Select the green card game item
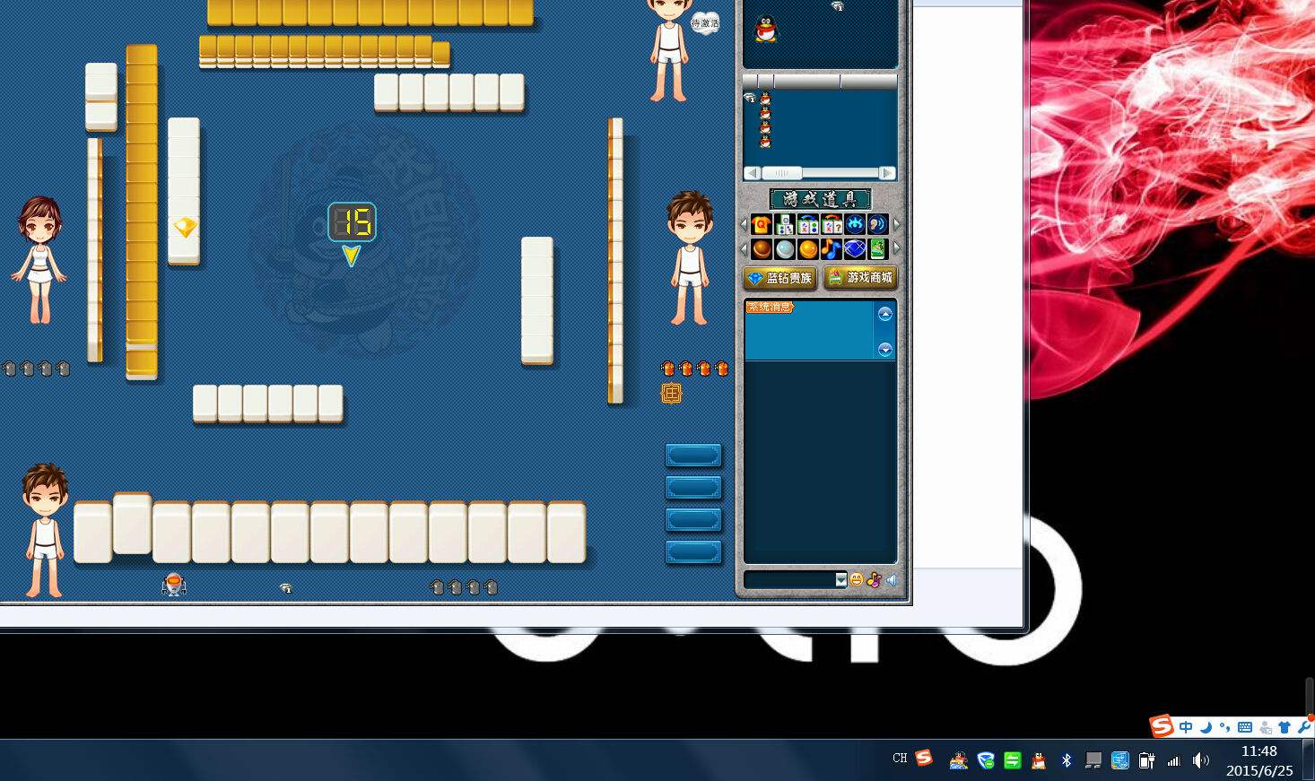Image resolution: width=1315 pixels, height=781 pixels. (x=878, y=249)
